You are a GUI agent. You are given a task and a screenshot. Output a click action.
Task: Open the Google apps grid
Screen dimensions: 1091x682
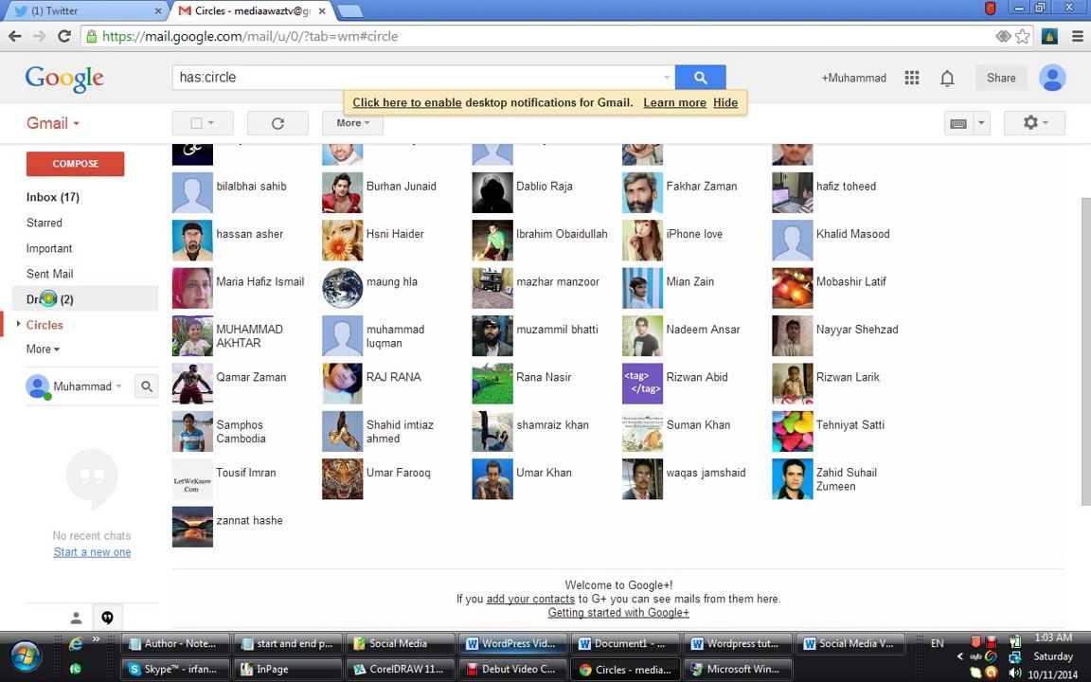[911, 78]
